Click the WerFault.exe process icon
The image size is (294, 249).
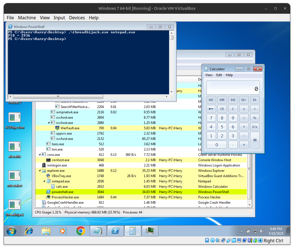coord(57,128)
